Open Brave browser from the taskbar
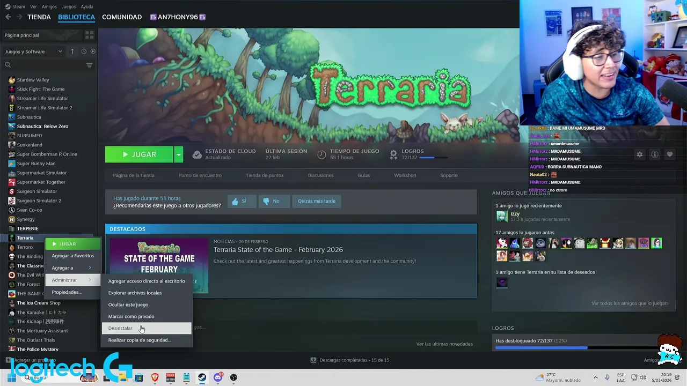This screenshot has height=386, width=687. [x=155, y=377]
